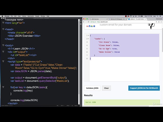
Task: Open the Help menu
Action: pyautogui.click(x=48, y=16)
